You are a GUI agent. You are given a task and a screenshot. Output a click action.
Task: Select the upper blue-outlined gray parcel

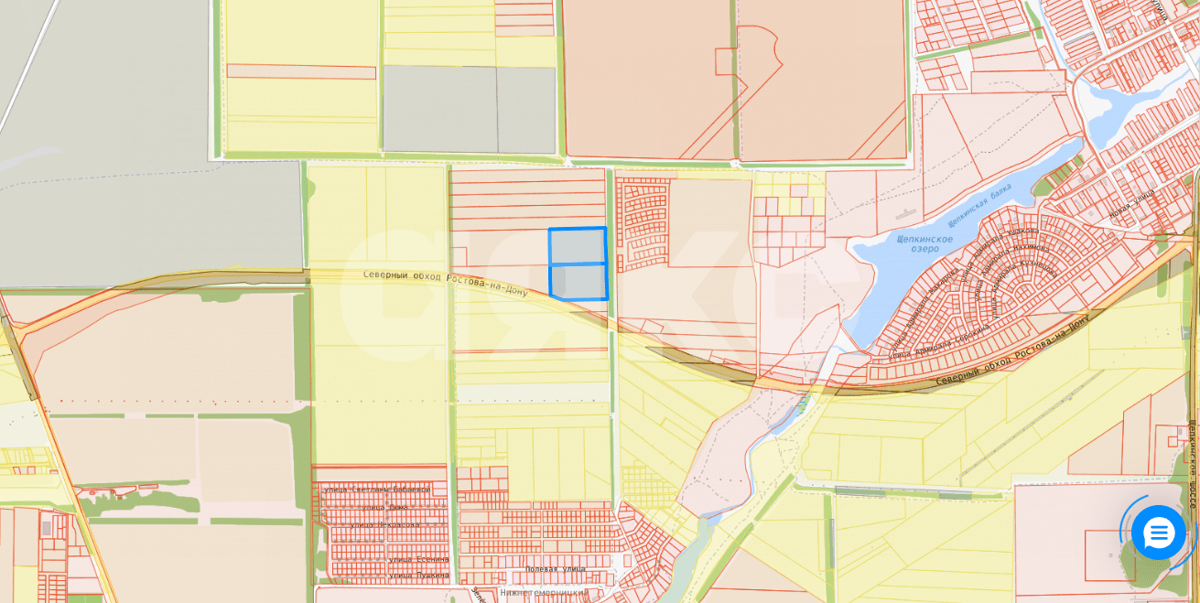pyautogui.click(x=577, y=246)
